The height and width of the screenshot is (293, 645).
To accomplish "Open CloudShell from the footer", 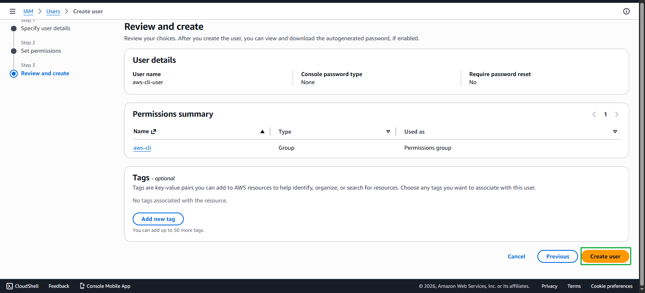I will [23, 286].
